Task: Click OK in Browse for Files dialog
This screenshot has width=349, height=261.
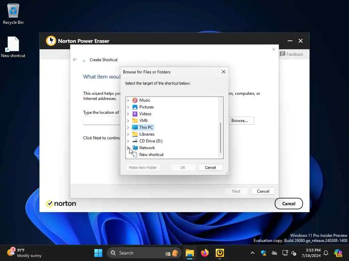Action: tap(183, 168)
